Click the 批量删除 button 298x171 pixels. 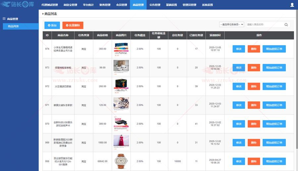pyautogui.click(x=73, y=25)
